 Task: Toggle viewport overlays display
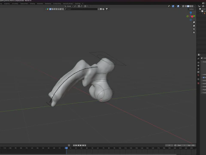[178, 6]
